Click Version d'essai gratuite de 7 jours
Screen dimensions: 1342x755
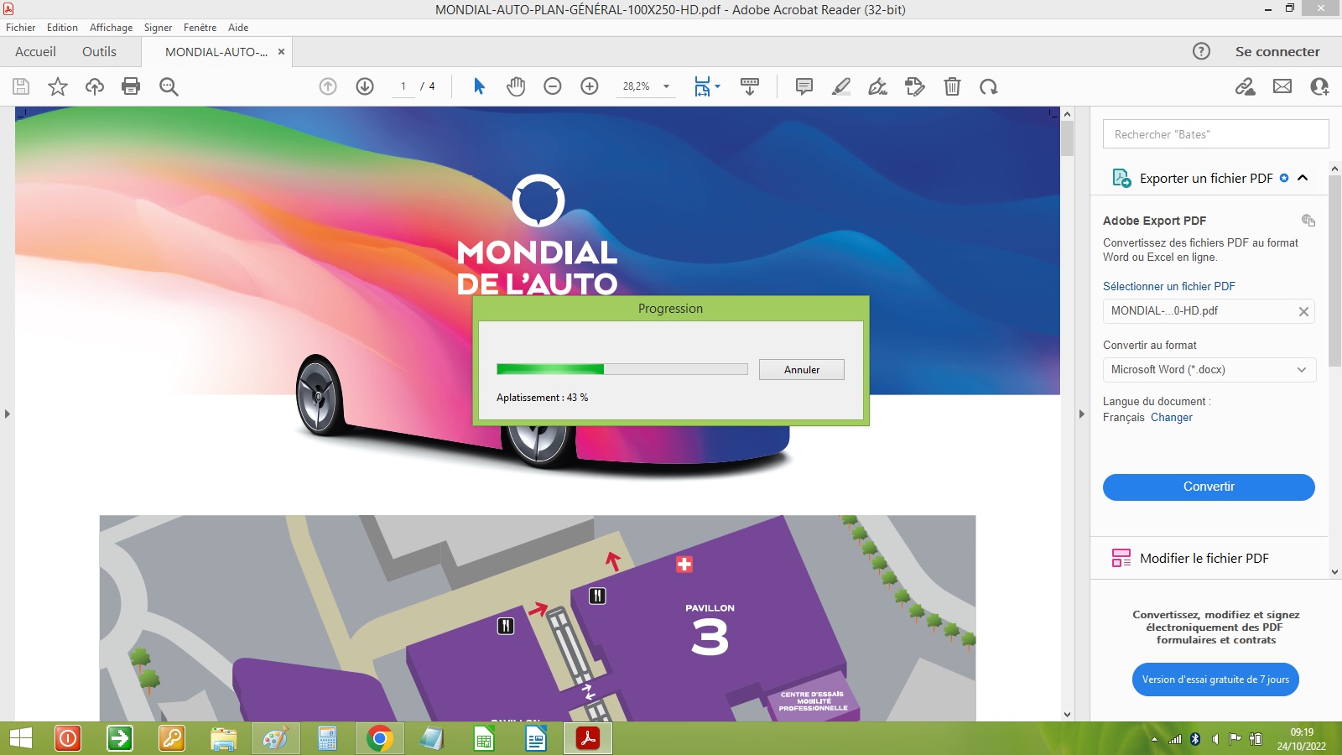tap(1215, 679)
